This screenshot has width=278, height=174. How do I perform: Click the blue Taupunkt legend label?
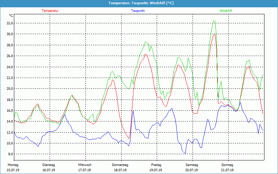tap(138, 11)
